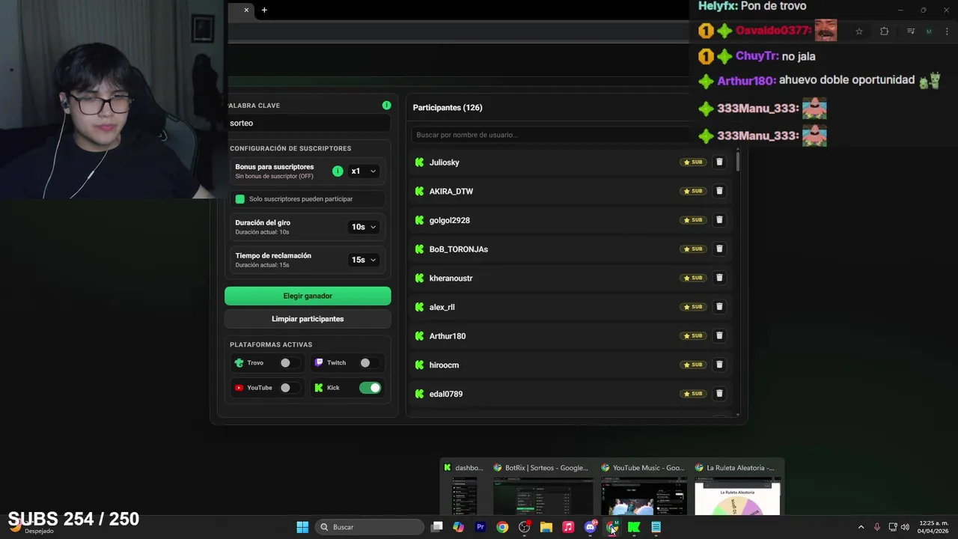This screenshot has height=539, width=958.
Task: Click the Juliosky SUB badge
Action: click(693, 162)
